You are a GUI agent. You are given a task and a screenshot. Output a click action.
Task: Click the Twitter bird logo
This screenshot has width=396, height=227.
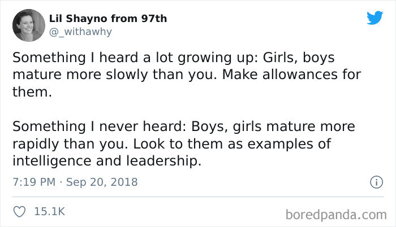[375, 18]
